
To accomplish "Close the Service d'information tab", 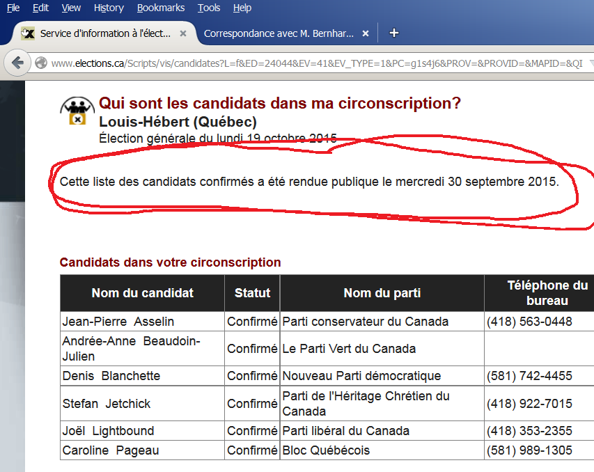I will [182, 33].
